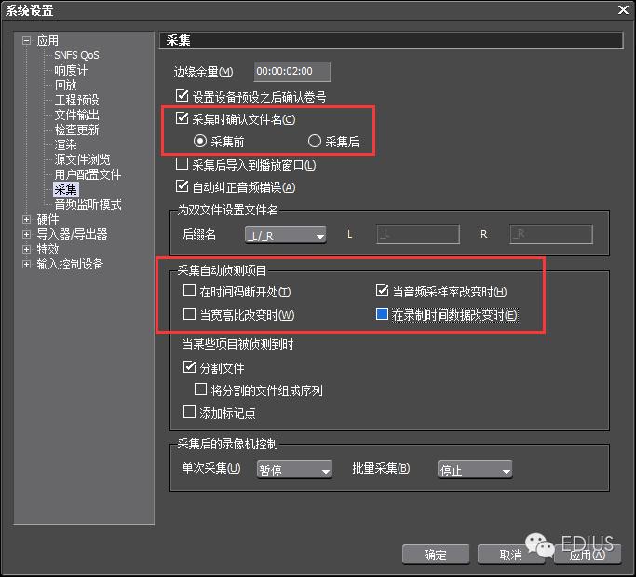Enable 将分割的文件组成序列 checkbox

201,390
